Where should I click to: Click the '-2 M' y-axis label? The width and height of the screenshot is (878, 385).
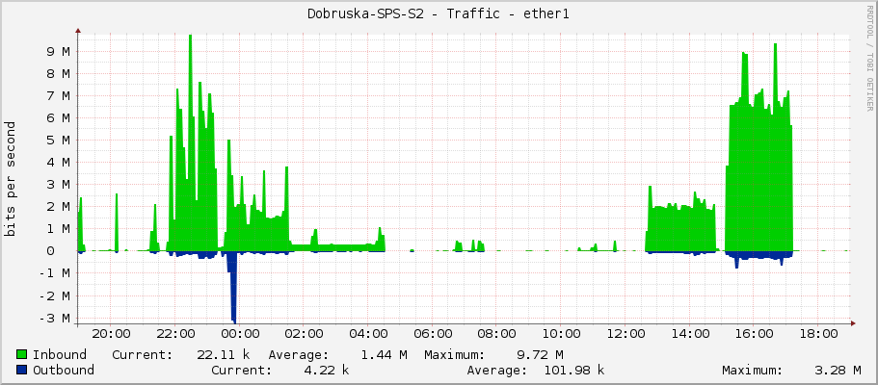tap(54, 295)
